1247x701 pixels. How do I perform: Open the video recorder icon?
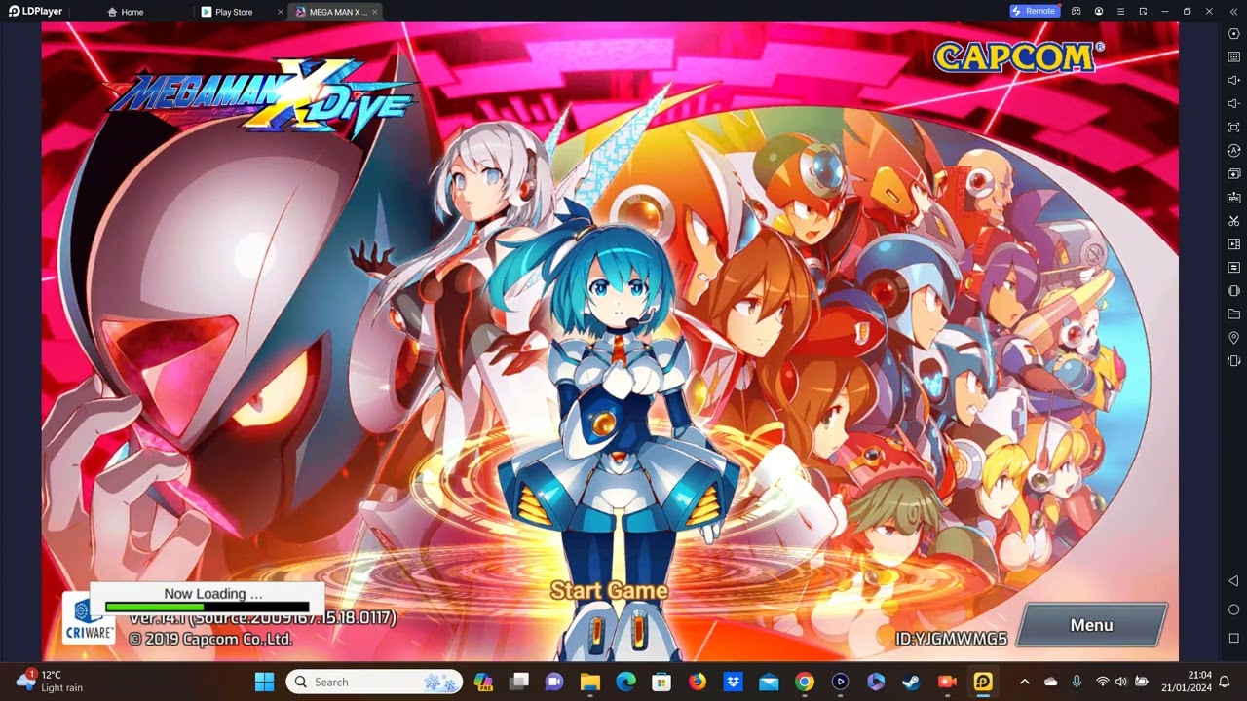pyautogui.click(x=1233, y=244)
